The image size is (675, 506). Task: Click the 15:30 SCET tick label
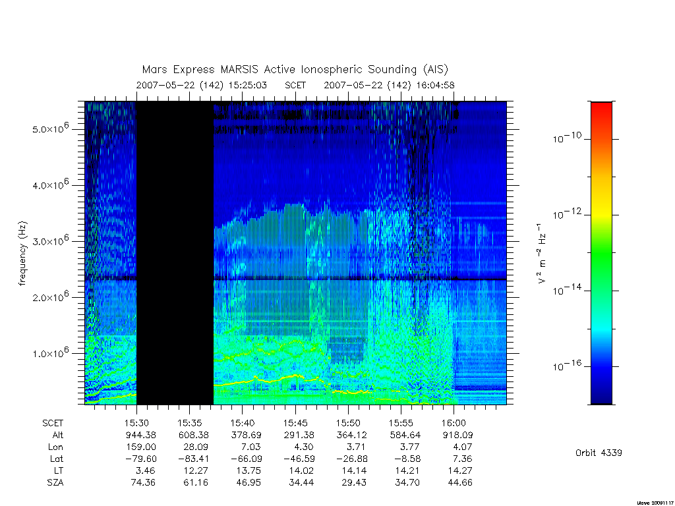(137, 424)
